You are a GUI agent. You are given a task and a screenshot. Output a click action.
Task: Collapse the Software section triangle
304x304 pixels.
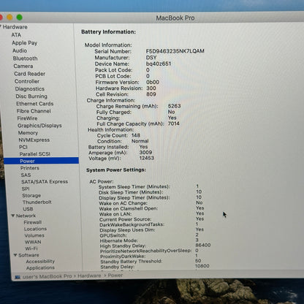[15, 255]
